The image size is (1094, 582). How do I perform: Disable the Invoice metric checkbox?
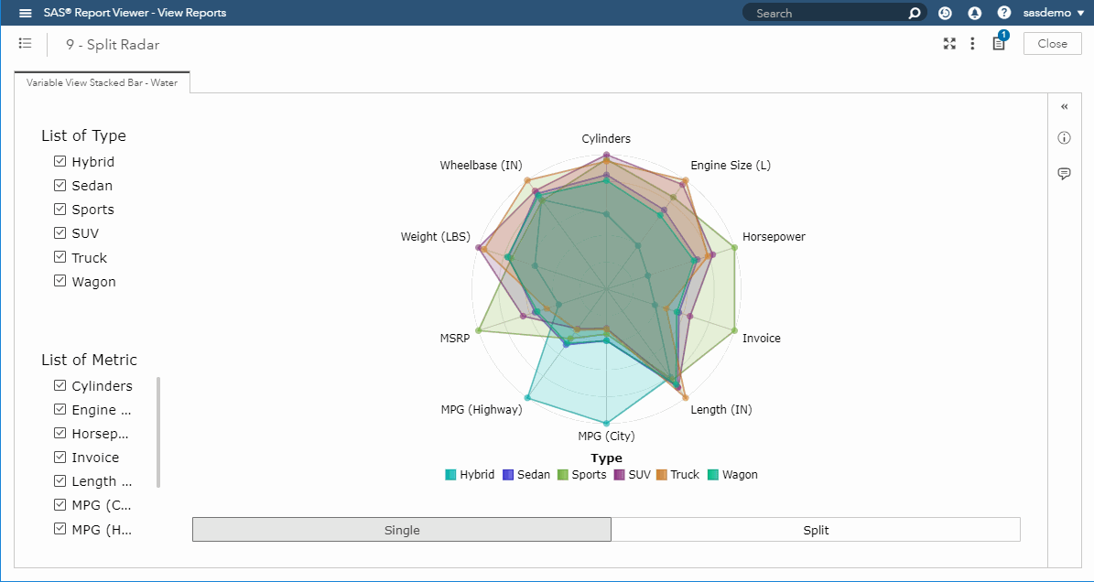point(59,457)
